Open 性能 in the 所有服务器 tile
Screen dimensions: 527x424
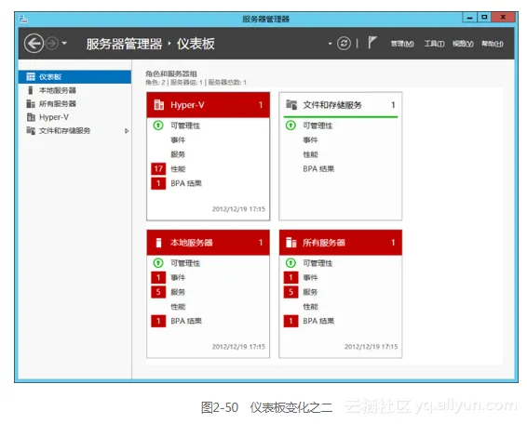click(x=310, y=307)
